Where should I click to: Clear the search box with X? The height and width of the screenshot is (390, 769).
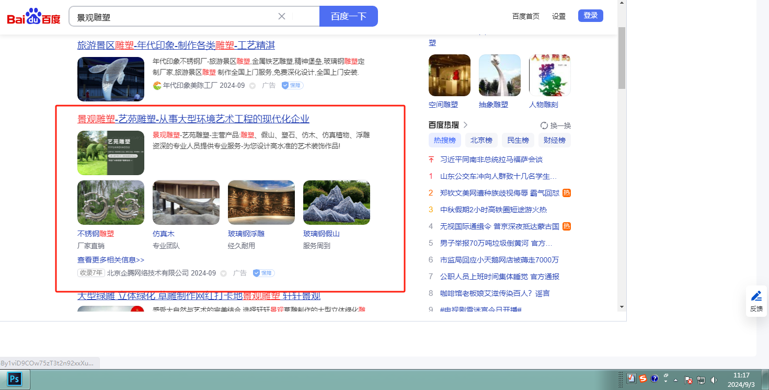click(x=282, y=16)
